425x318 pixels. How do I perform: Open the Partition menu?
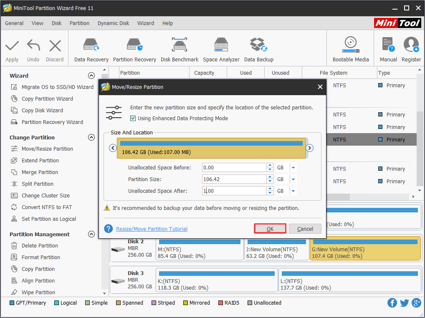pyautogui.click(x=79, y=23)
